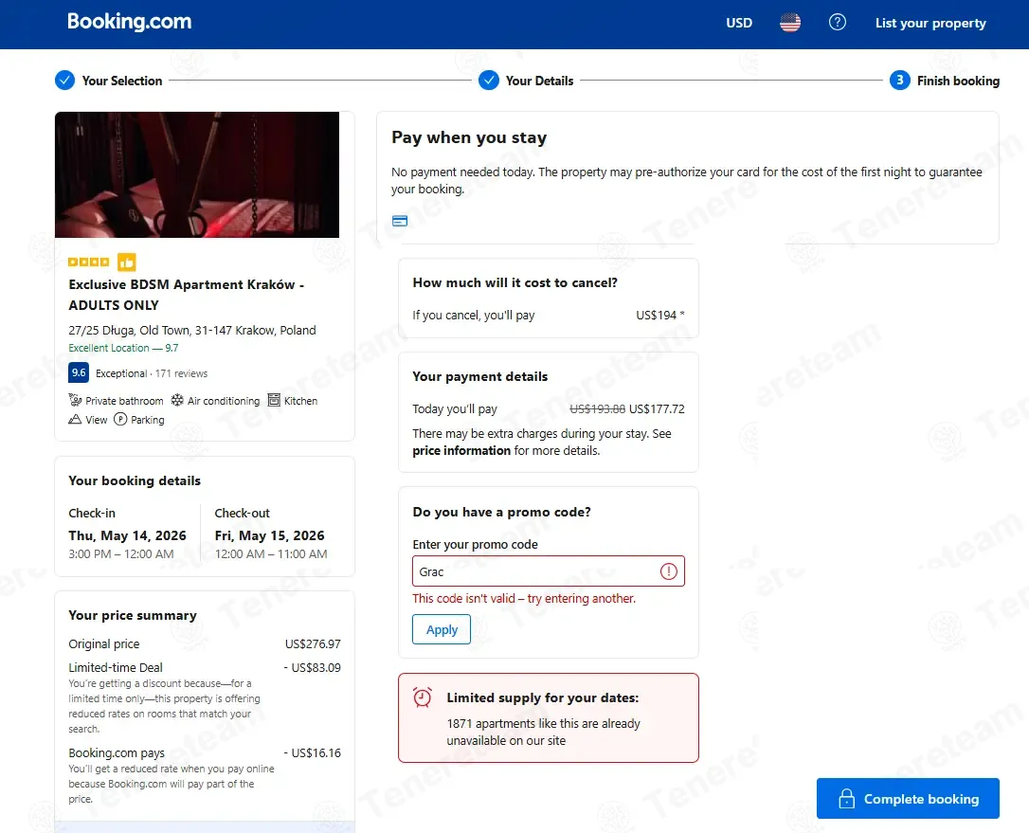This screenshot has height=833, width=1029.
Task: Go back to Your Selection step
Action: pyautogui.click(x=122, y=81)
